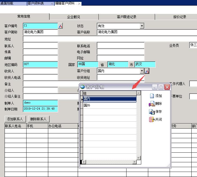Screen dimensions: 197x177
Task: Click the 联系人 input field
Action: pos(40,46)
